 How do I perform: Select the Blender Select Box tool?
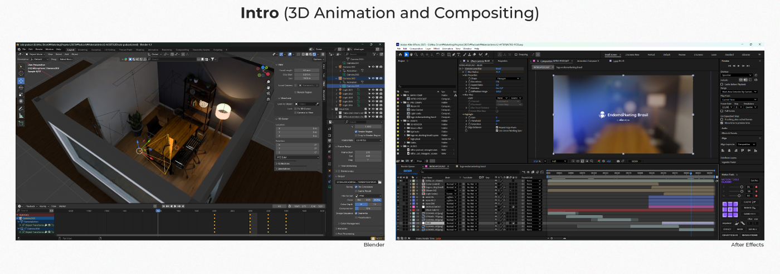[21, 67]
